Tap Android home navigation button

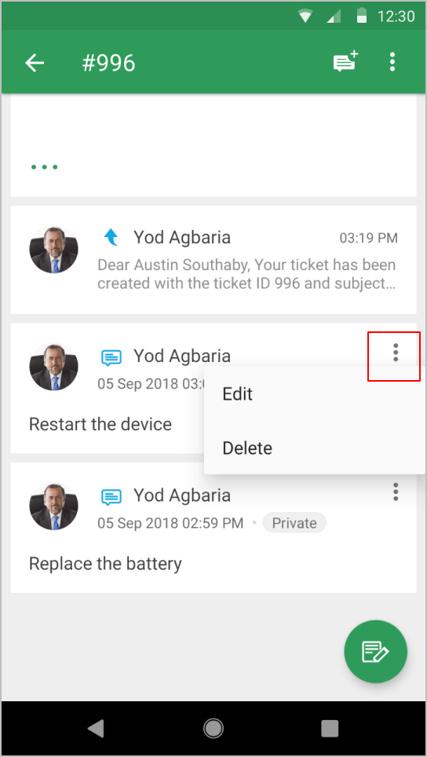tap(213, 729)
